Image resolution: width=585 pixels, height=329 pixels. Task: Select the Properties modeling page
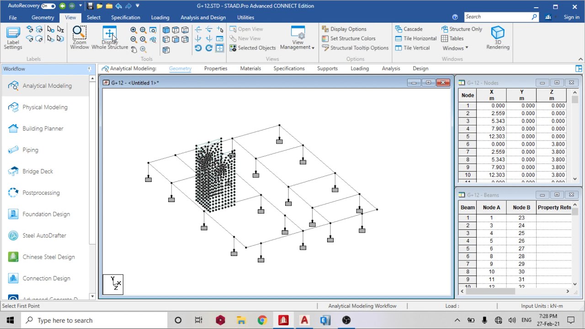pyautogui.click(x=216, y=69)
